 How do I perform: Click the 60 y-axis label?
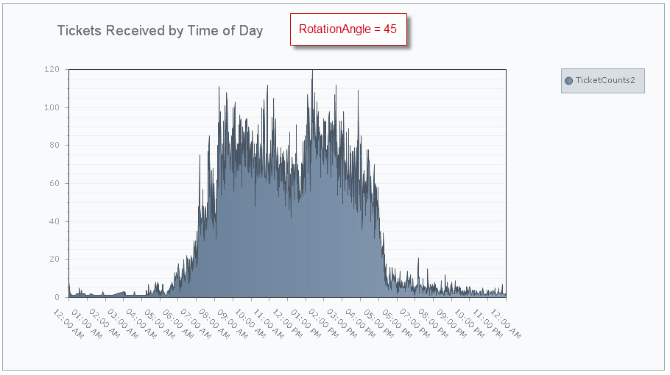click(x=54, y=183)
